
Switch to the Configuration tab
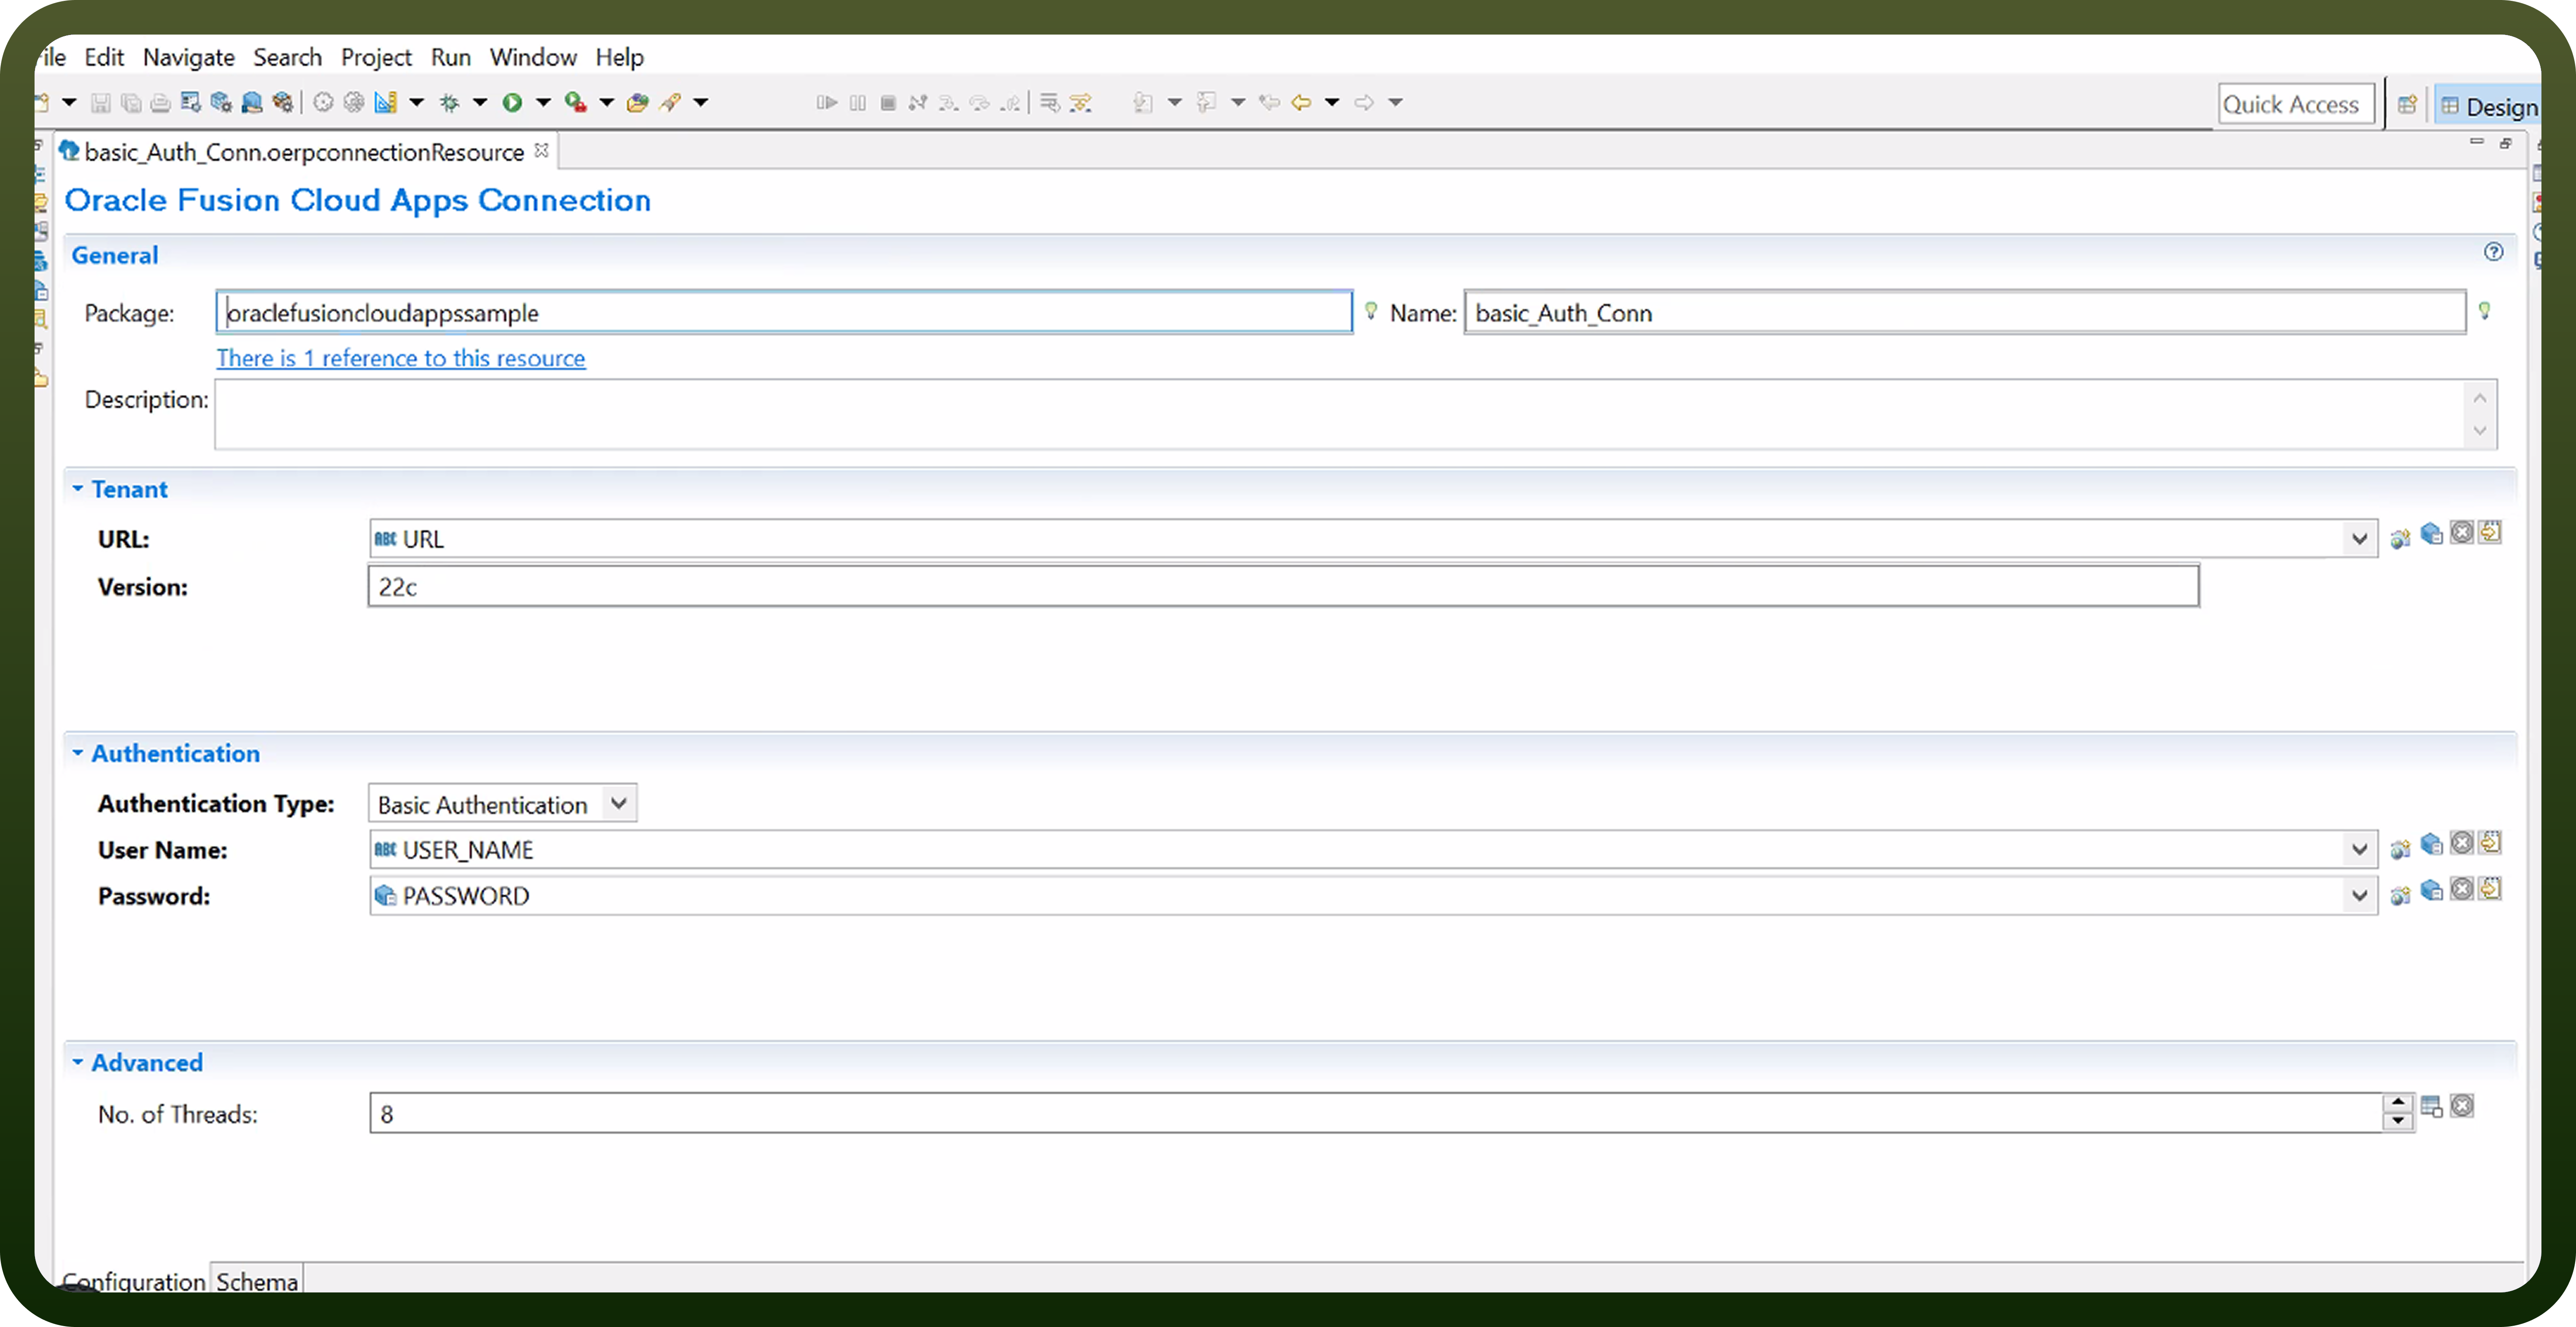coord(133,1281)
